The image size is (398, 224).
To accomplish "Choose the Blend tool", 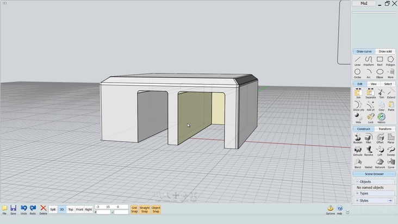I will pyautogui.click(x=358, y=163).
